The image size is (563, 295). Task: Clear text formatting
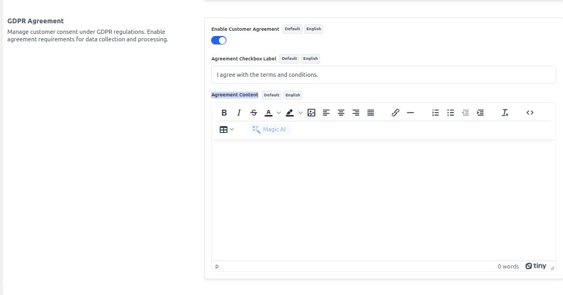tap(505, 113)
